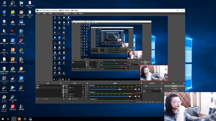Image resolution: width=216 pixels, height=121 pixels.
Task: Open the File menu in OBS
Action: click(x=38, y=13)
